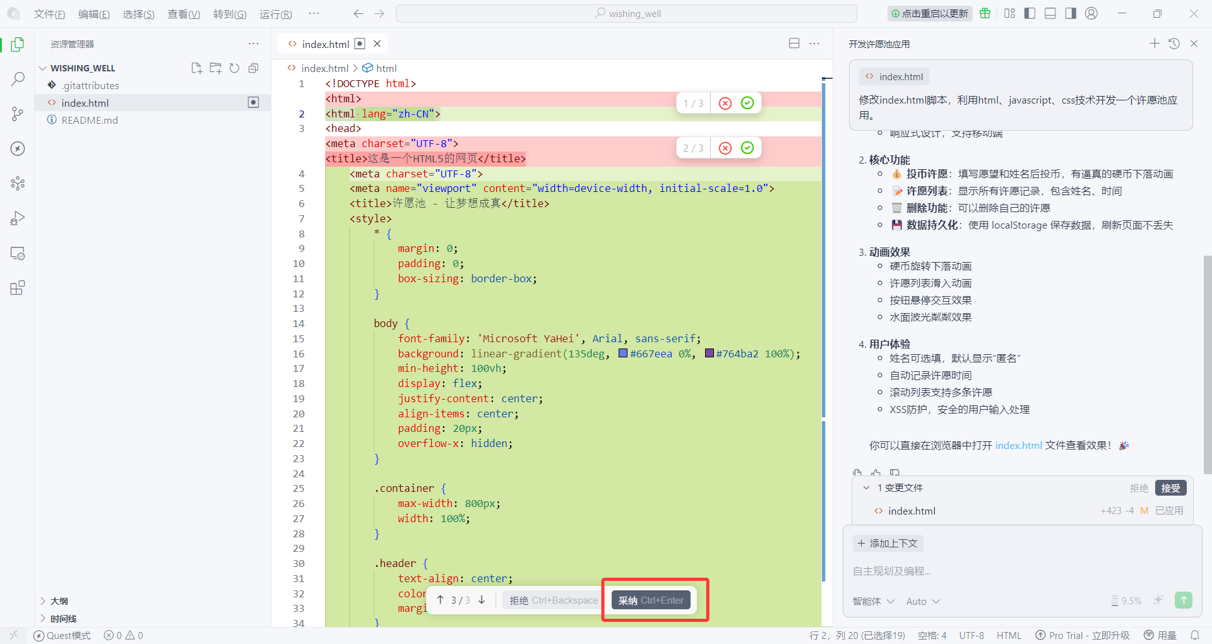Open the 智能体 mode dropdown
This screenshot has width=1212, height=644.
point(874,601)
